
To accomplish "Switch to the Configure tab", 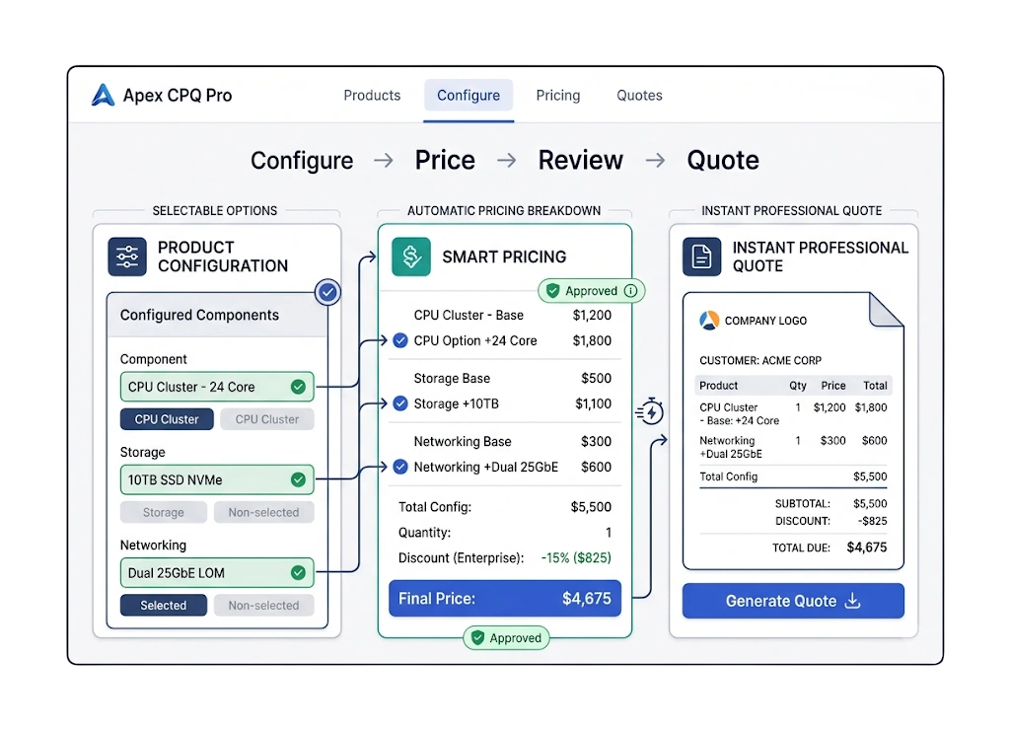I will click(469, 96).
